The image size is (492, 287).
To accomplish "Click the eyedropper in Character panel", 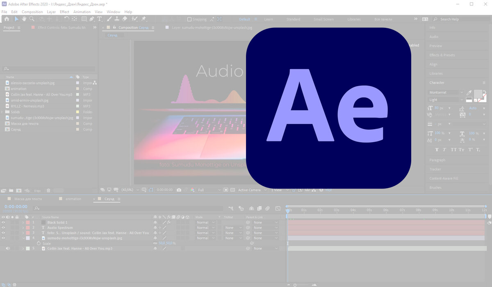I will tap(469, 93).
